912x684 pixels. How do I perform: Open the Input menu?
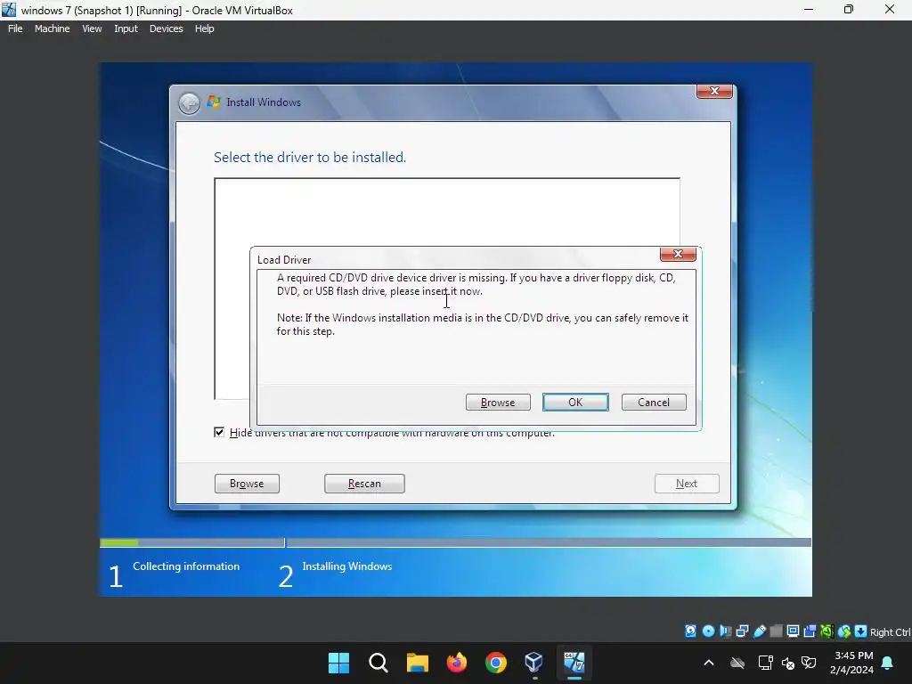click(126, 28)
